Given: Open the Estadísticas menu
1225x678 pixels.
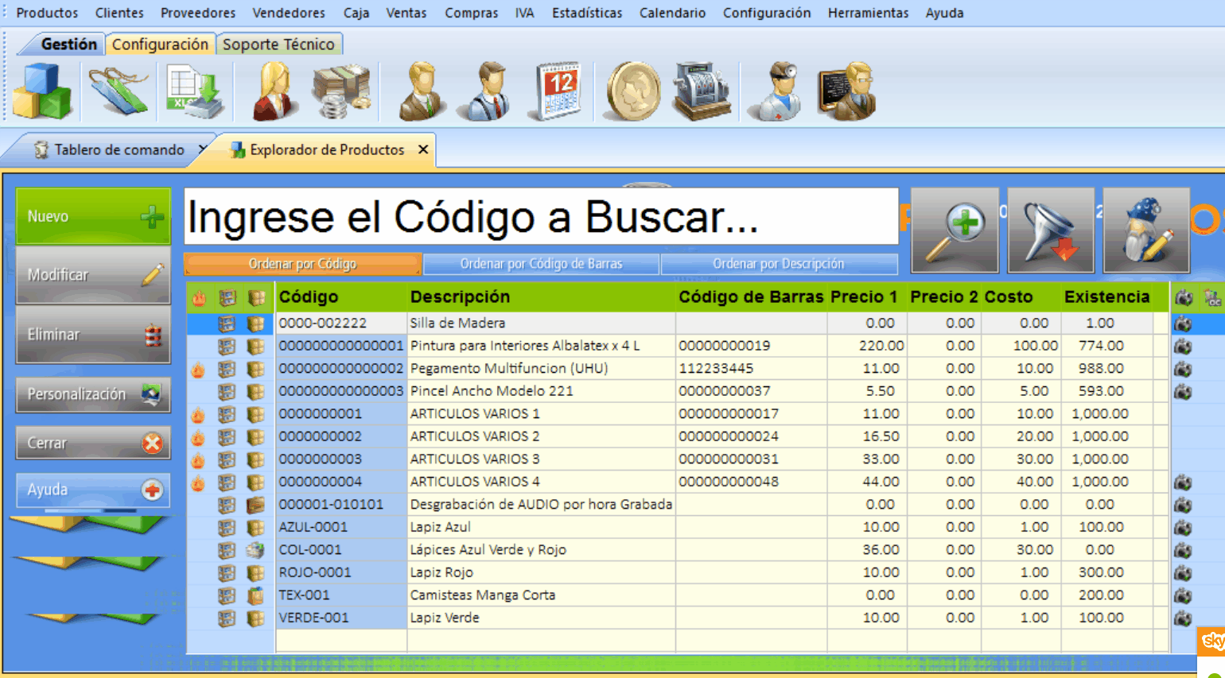Looking at the screenshot, I should point(587,13).
